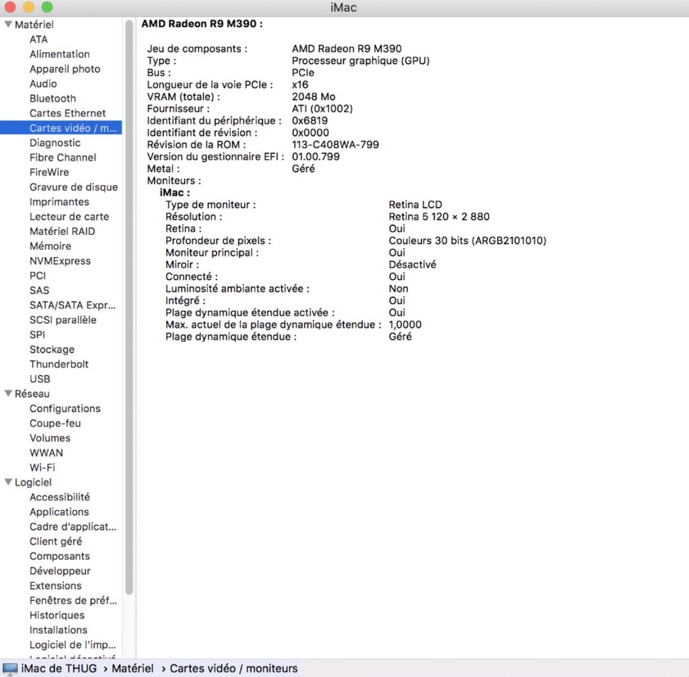
Task: Open Matériel RAID entry
Action: [x=63, y=231]
